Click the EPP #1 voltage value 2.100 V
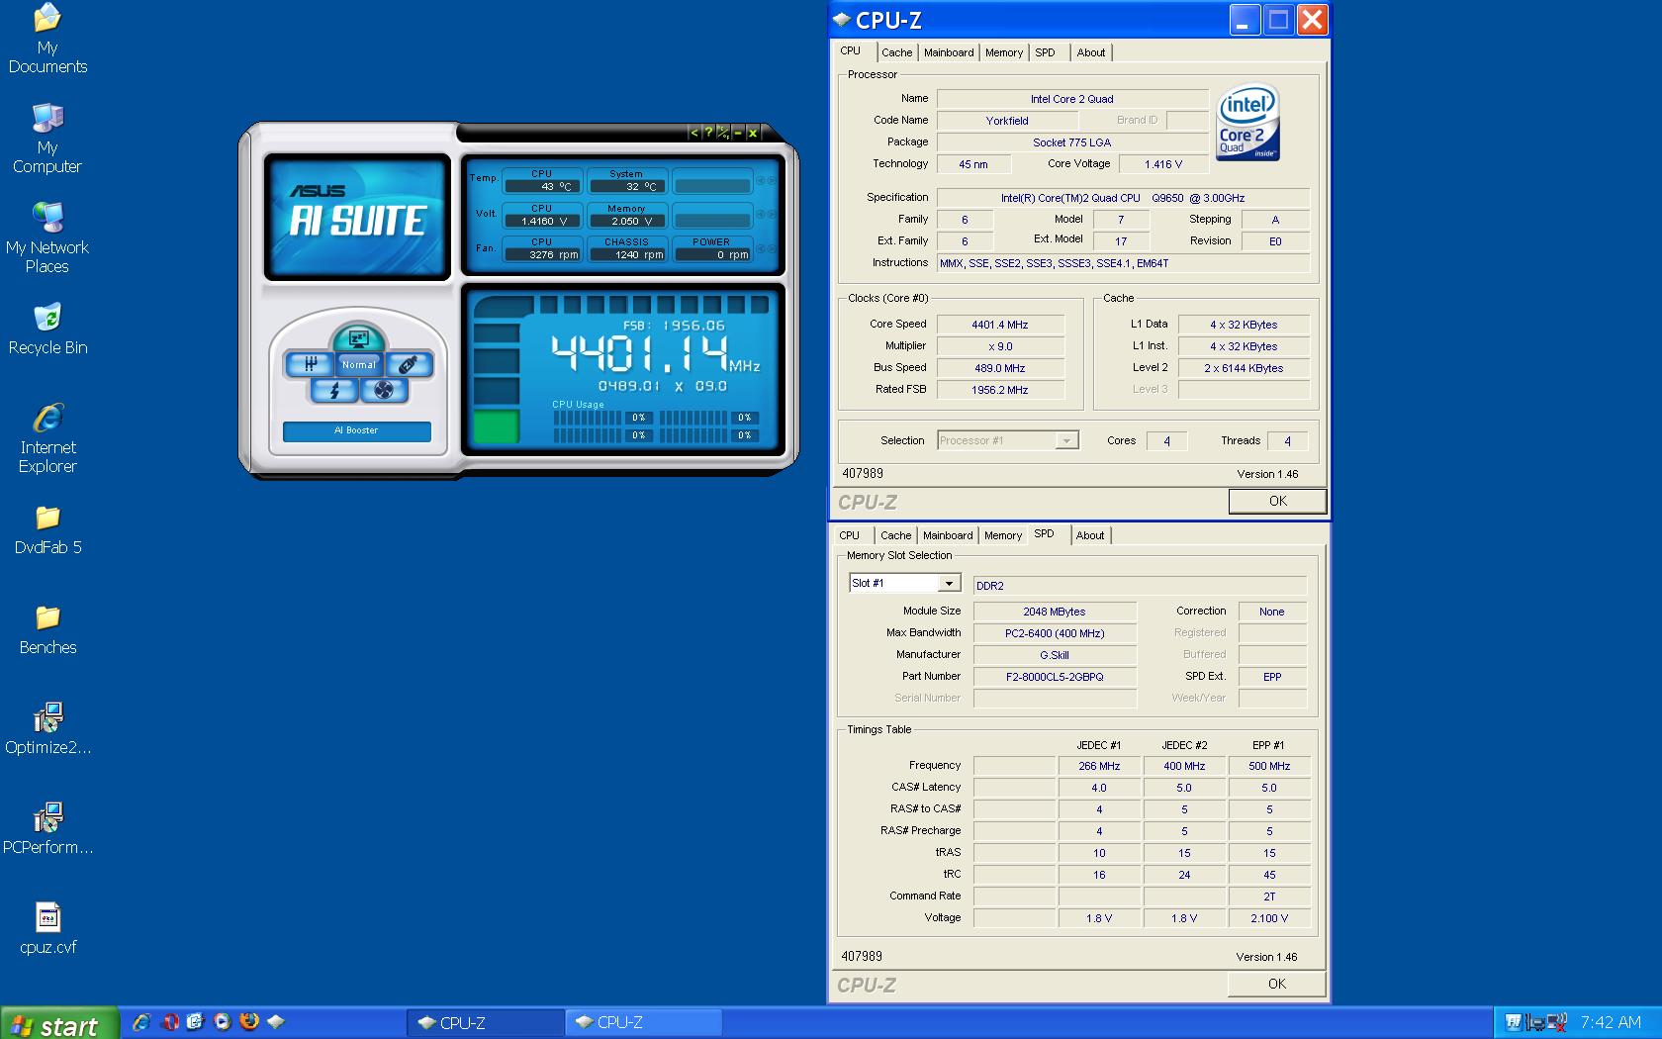 point(1269,918)
